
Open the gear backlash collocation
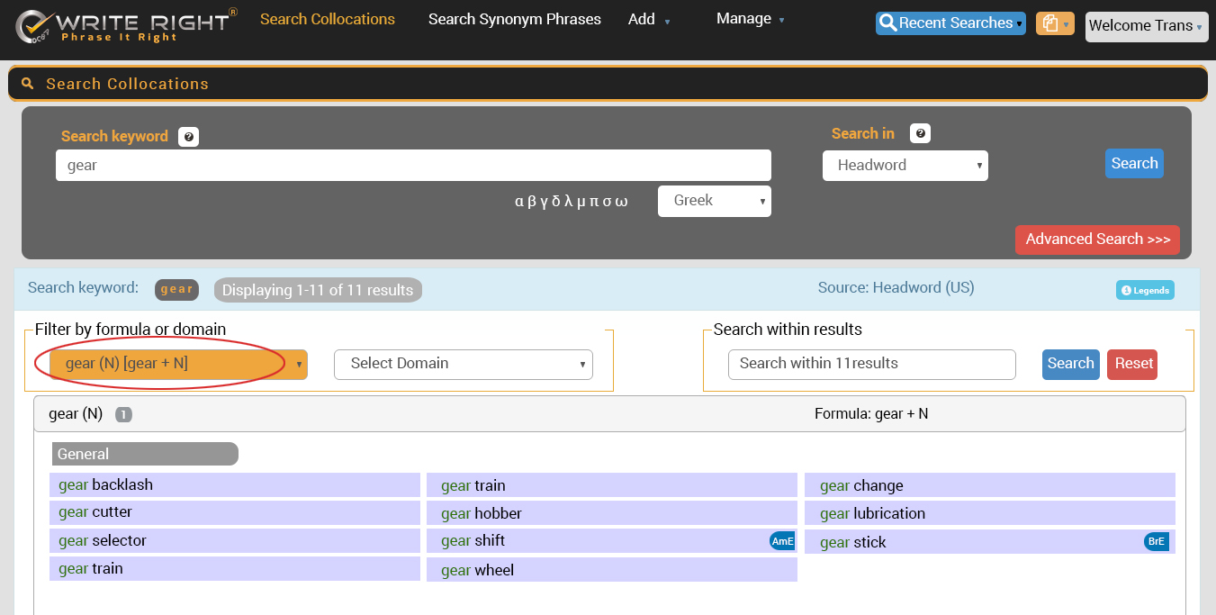click(106, 484)
